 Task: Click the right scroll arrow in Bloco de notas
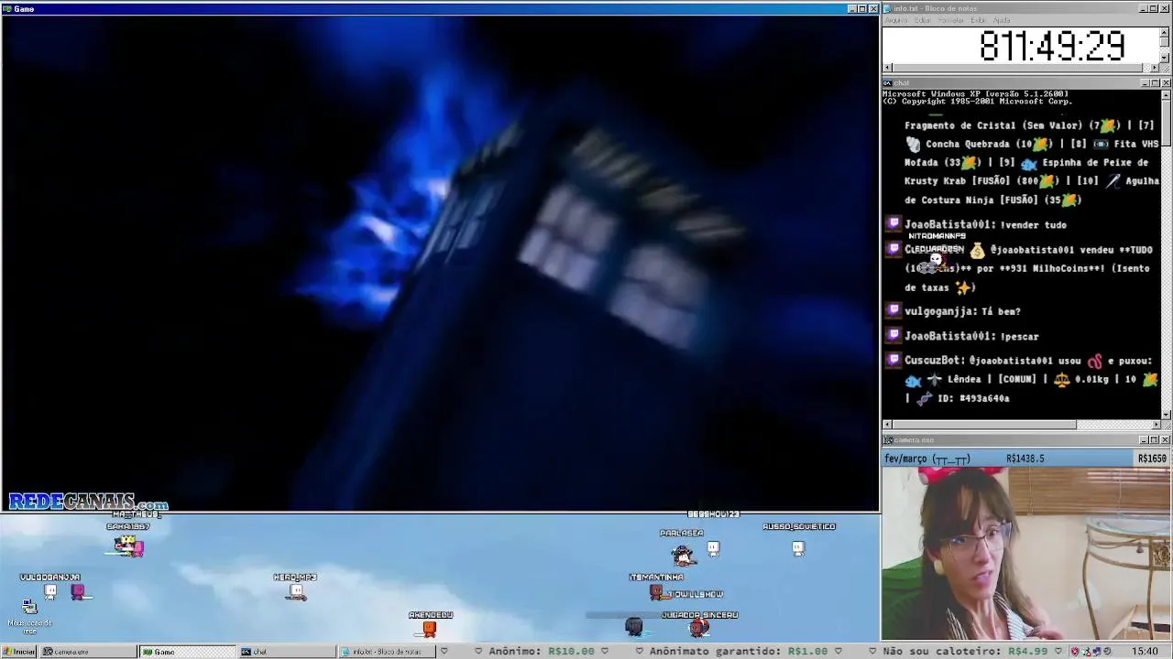click(x=1155, y=68)
